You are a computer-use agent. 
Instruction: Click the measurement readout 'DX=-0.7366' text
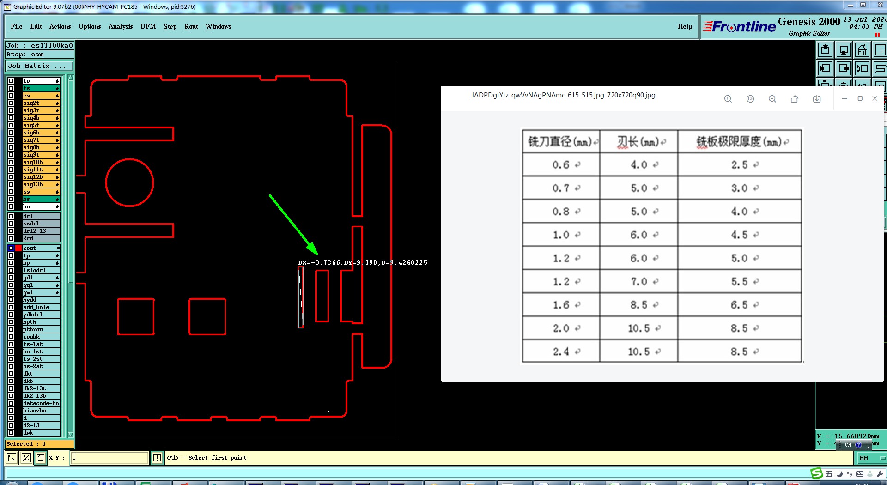point(320,262)
